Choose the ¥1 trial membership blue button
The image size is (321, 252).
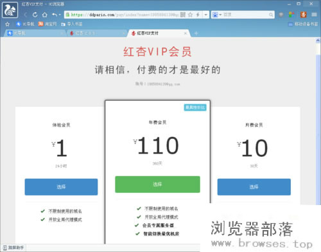tap(61, 187)
